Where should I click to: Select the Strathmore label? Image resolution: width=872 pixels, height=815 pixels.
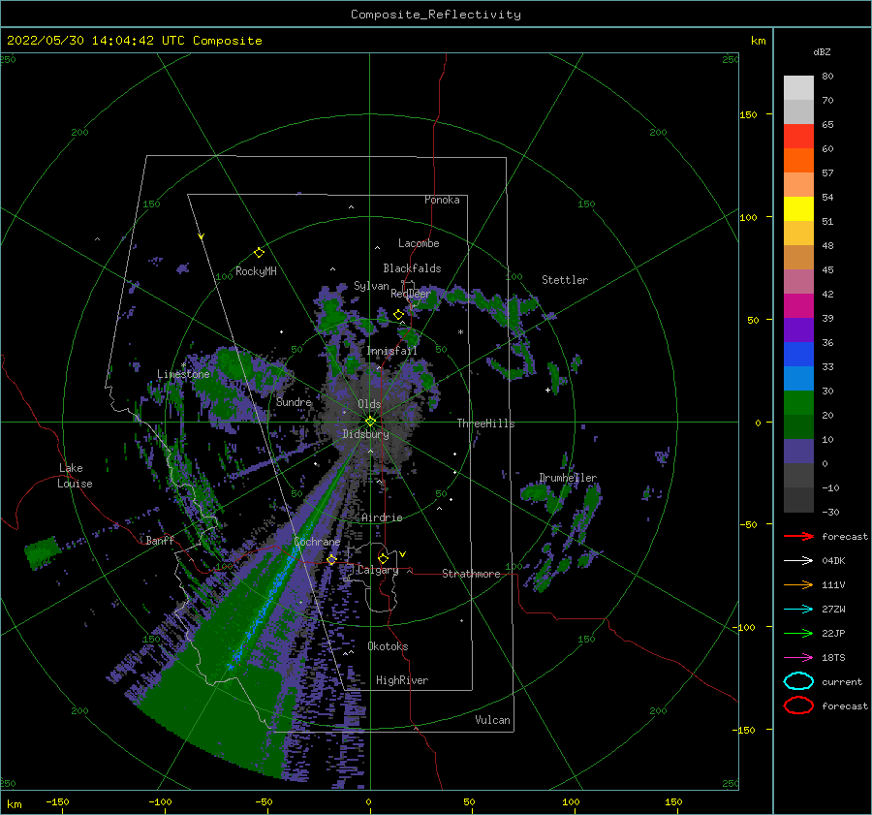pos(471,574)
